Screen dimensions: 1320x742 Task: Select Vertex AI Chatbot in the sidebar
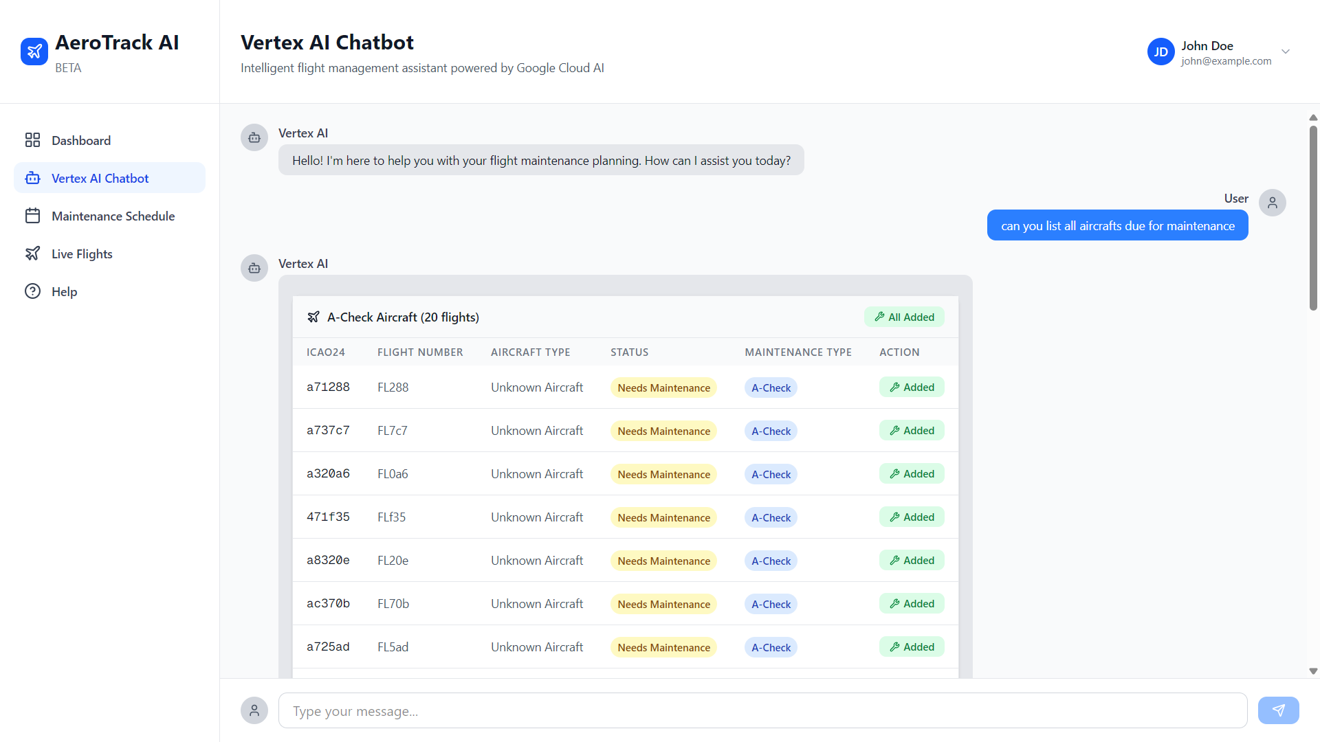[100, 178]
